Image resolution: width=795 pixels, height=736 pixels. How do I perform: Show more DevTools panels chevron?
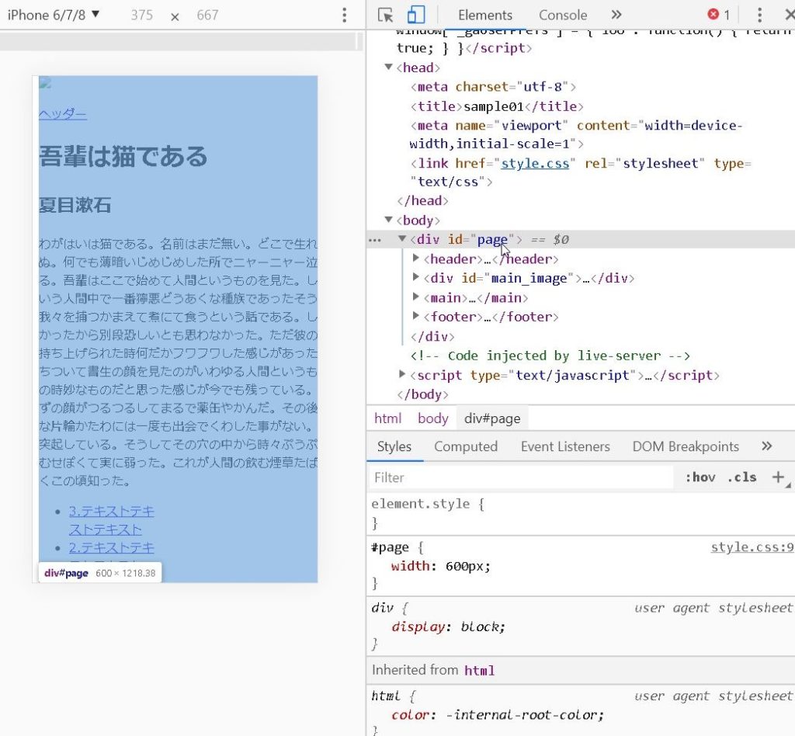(x=616, y=15)
